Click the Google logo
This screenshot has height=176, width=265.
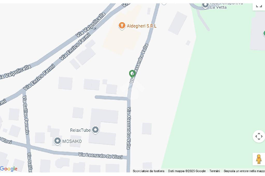9,169
